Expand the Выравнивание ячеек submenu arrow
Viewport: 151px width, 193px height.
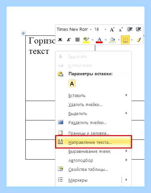point(126,151)
